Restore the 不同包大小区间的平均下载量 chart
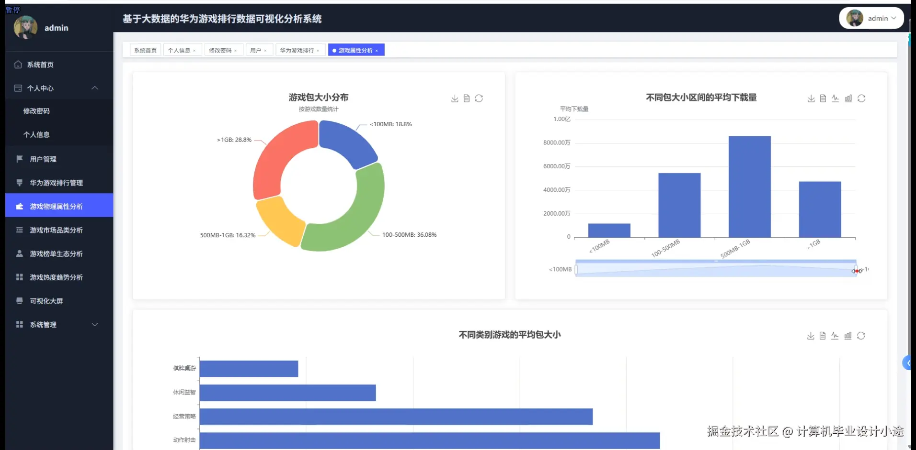Screen dimensions: 916x450 [861, 99]
